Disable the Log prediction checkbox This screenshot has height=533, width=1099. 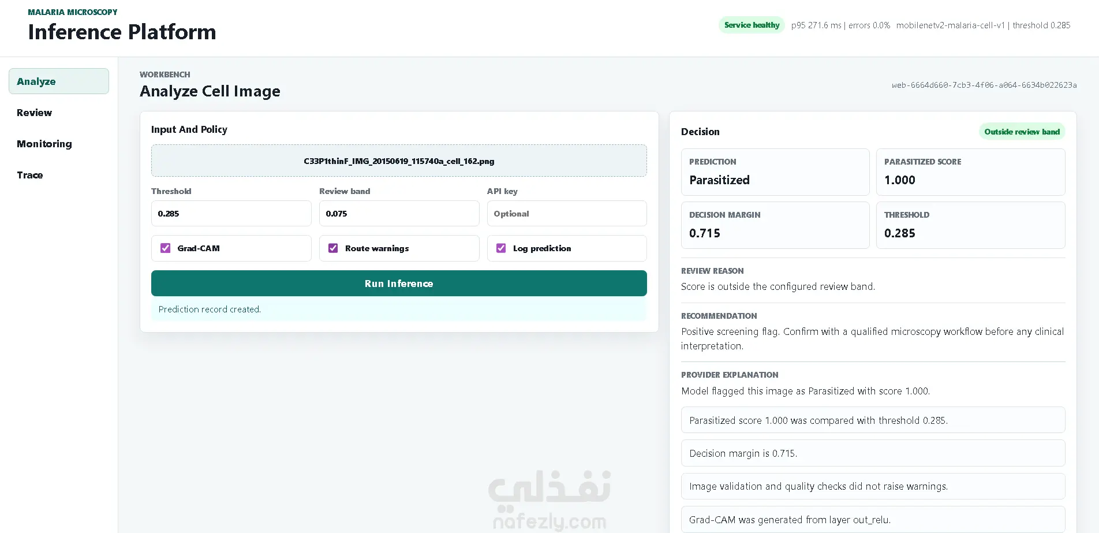[501, 248]
